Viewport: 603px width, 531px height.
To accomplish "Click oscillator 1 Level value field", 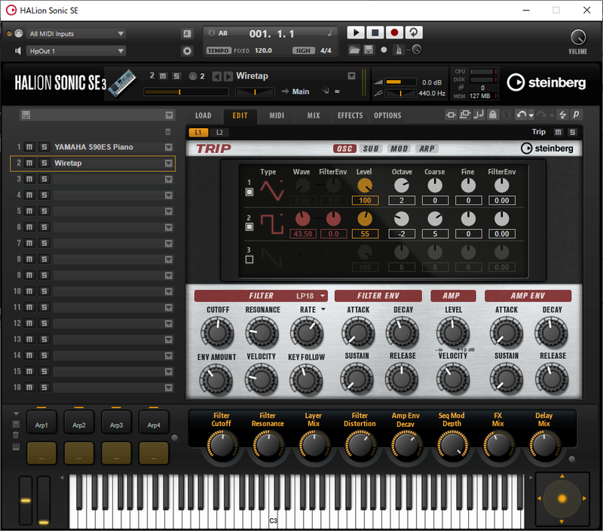I will click(365, 201).
